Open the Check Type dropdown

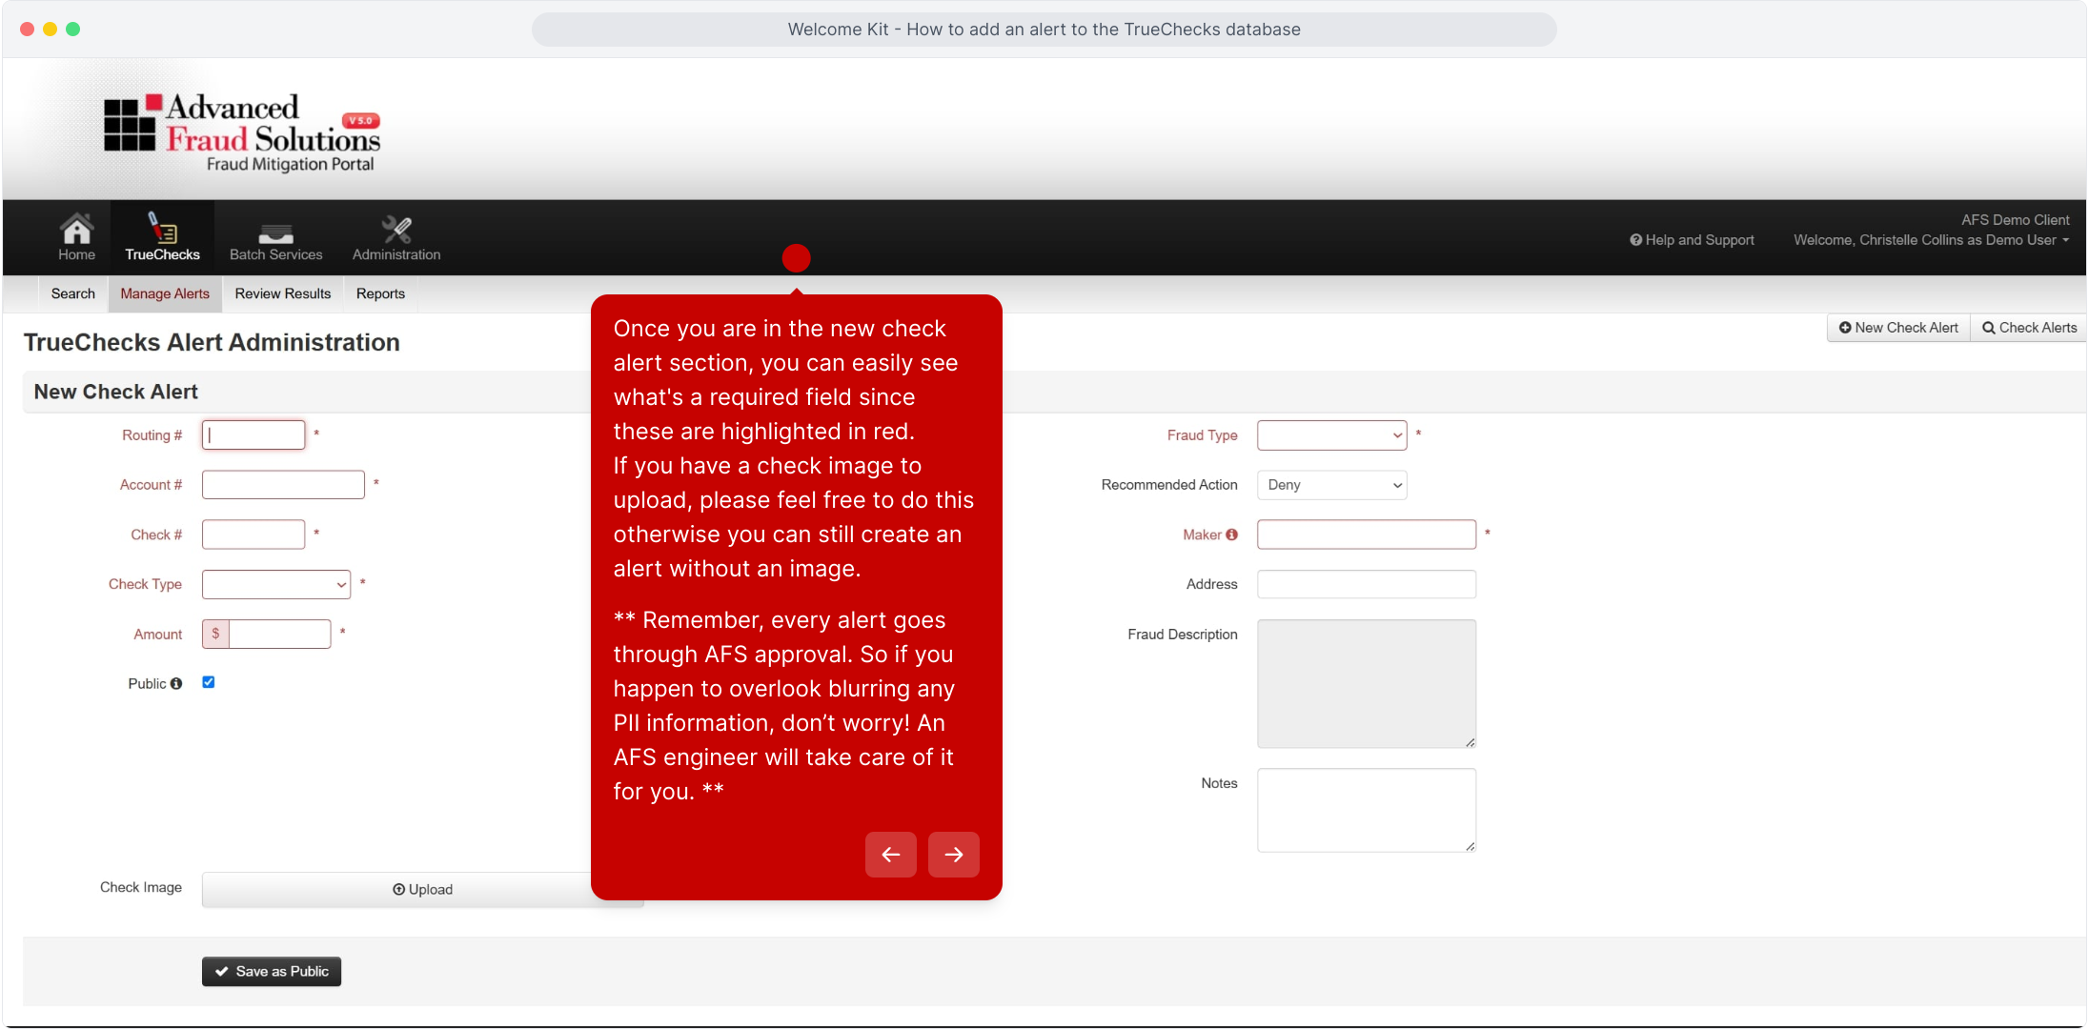click(x=276, y=584)
